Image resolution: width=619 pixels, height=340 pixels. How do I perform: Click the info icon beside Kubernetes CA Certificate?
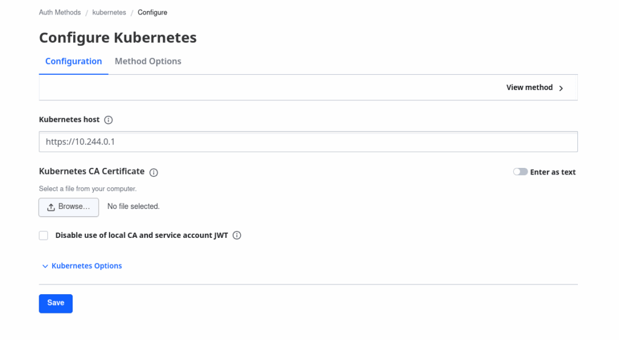(154, 172)
